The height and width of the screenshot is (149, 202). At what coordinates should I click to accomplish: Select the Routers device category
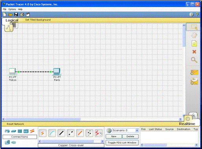tap(7, 131)
